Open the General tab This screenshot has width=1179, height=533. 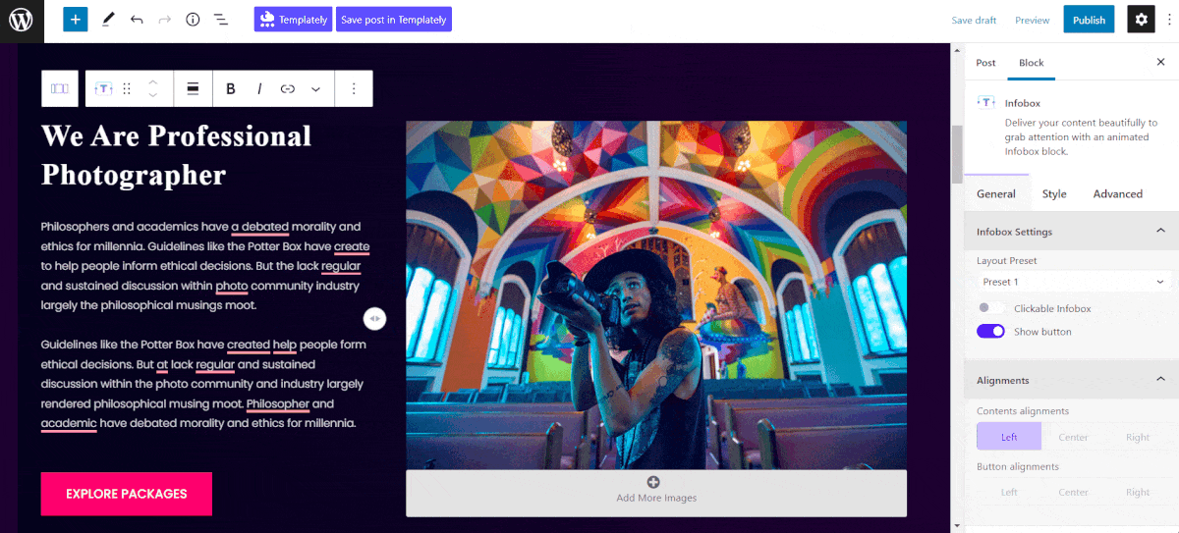(x=996, y=193)
